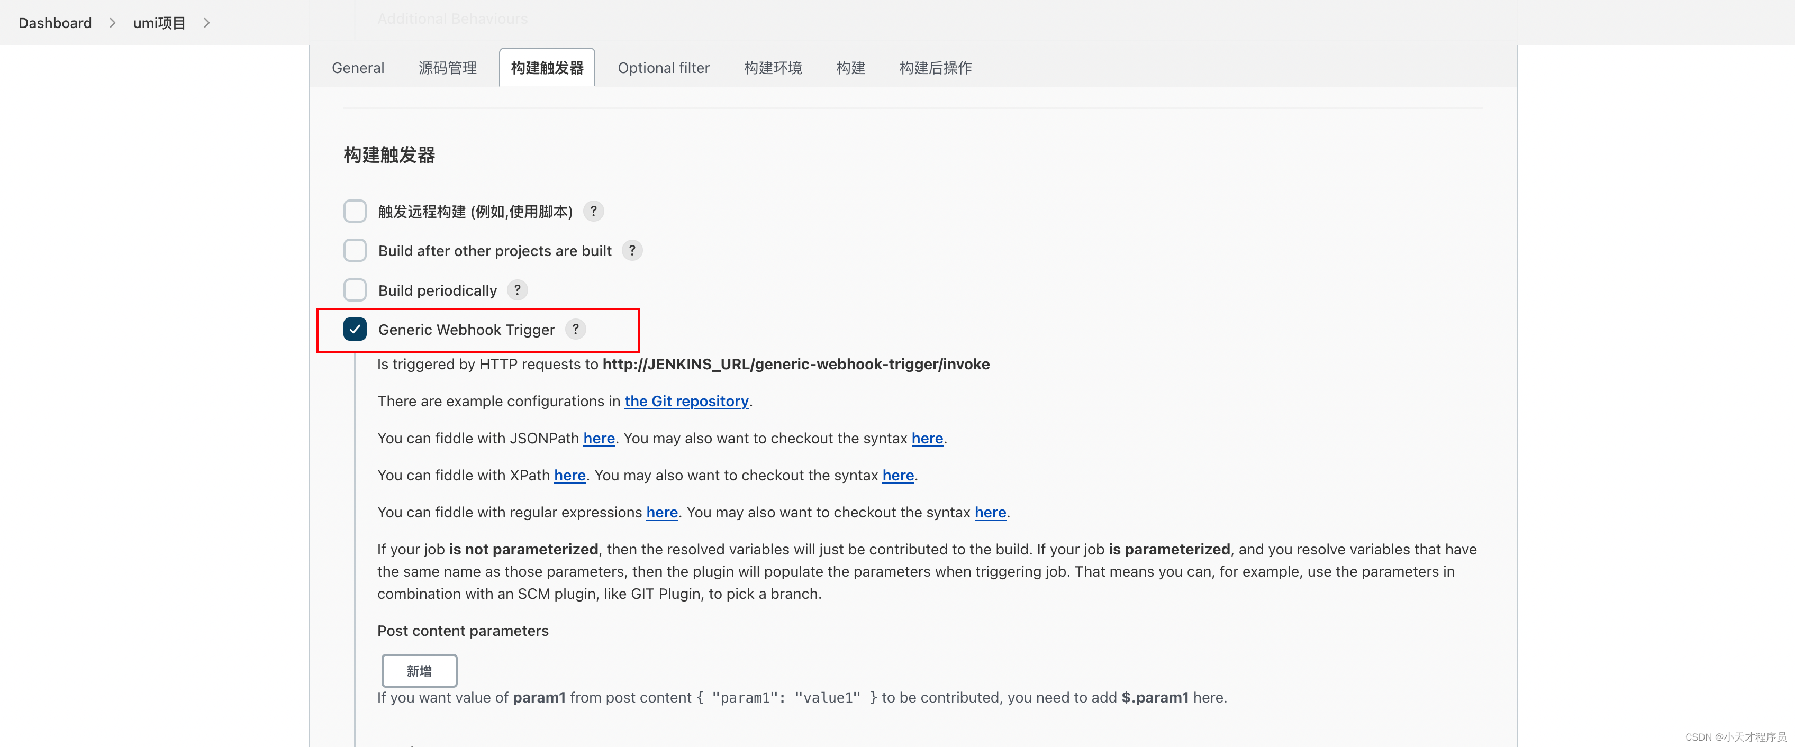Screen dimensions: 1795x747
Task: Switch to Optional filter tab
Action: pyautogui.click(x=664, y=68)
